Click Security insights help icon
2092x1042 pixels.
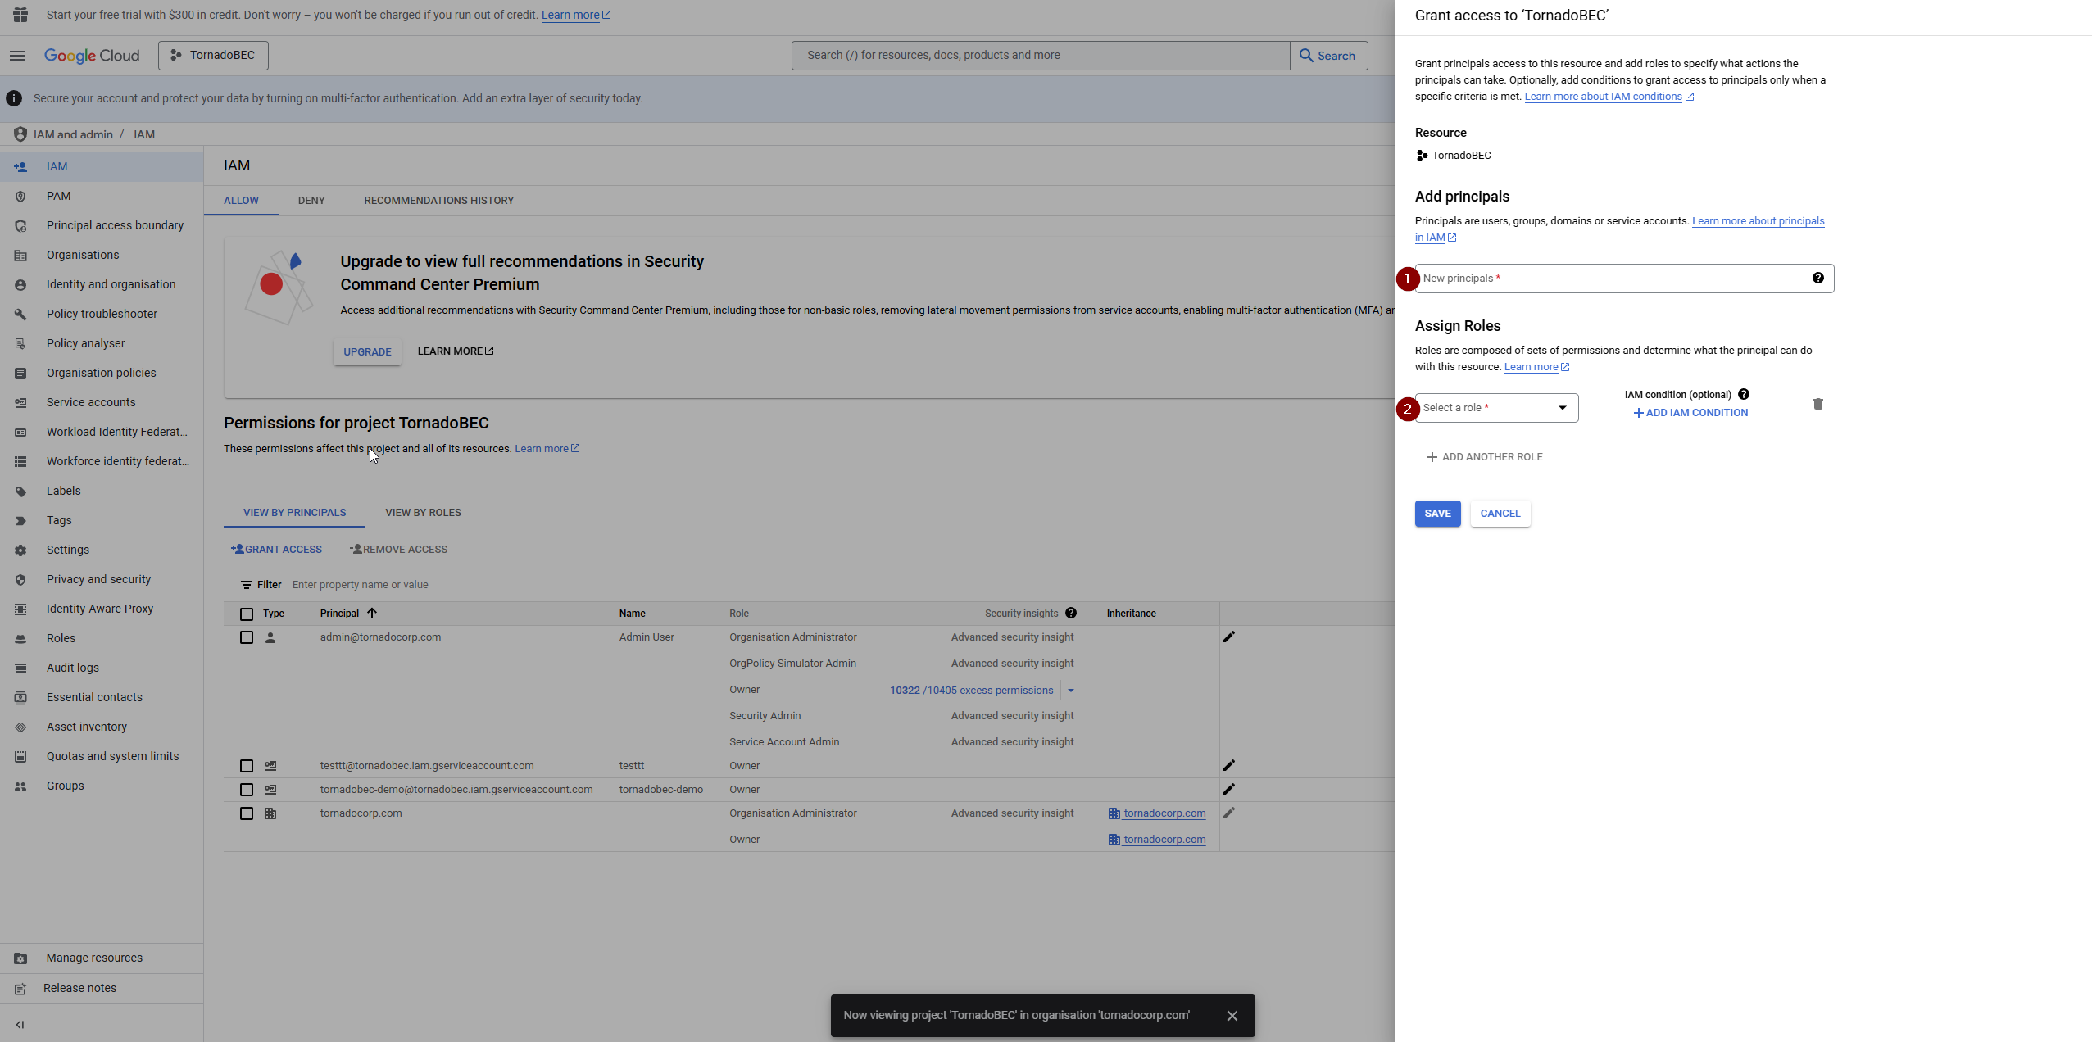(1070, 614)
